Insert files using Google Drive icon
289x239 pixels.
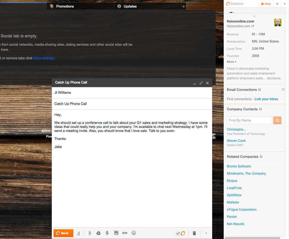point(98,233)
